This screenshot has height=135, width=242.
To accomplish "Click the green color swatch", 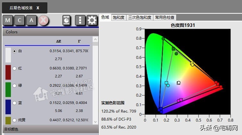I will click(x=8, y=90).
